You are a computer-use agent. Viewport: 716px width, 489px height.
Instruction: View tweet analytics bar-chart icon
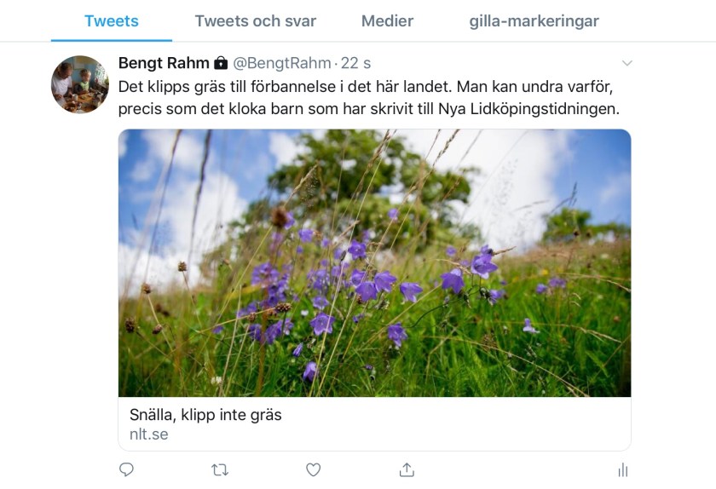tap(622, 469)
